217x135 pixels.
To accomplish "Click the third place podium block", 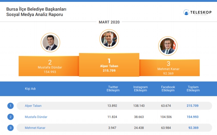I will pos(169,68).
